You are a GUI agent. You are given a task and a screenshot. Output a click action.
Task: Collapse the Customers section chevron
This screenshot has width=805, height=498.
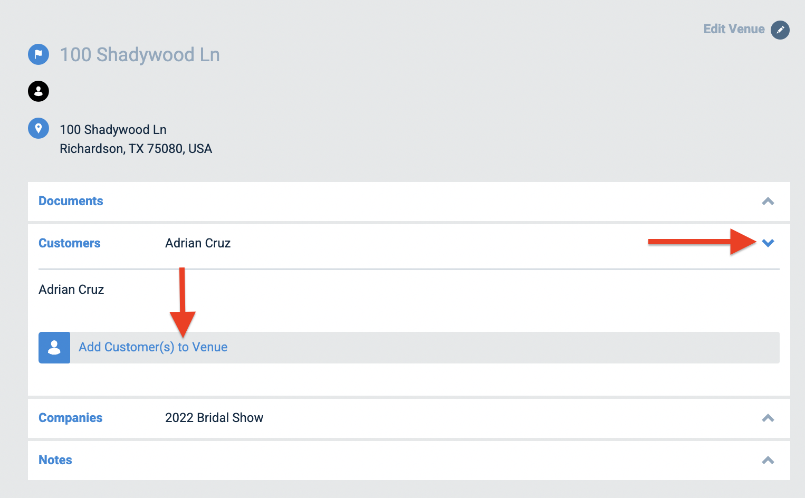pyautogui.click(x=768, y=243)
